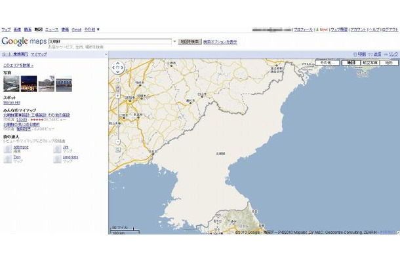Viewport: 400px width, 262px height.
Task: Open the 画像 images link
Action: click(17, 29)
